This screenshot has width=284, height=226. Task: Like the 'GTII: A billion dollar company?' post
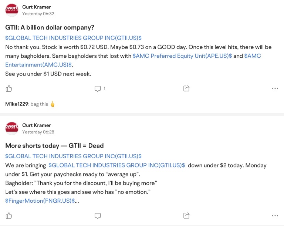click(x=9, y=88)
